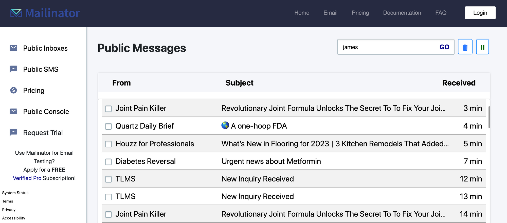Click the Diabetes Reversal sender name

[x=146, y=161]
